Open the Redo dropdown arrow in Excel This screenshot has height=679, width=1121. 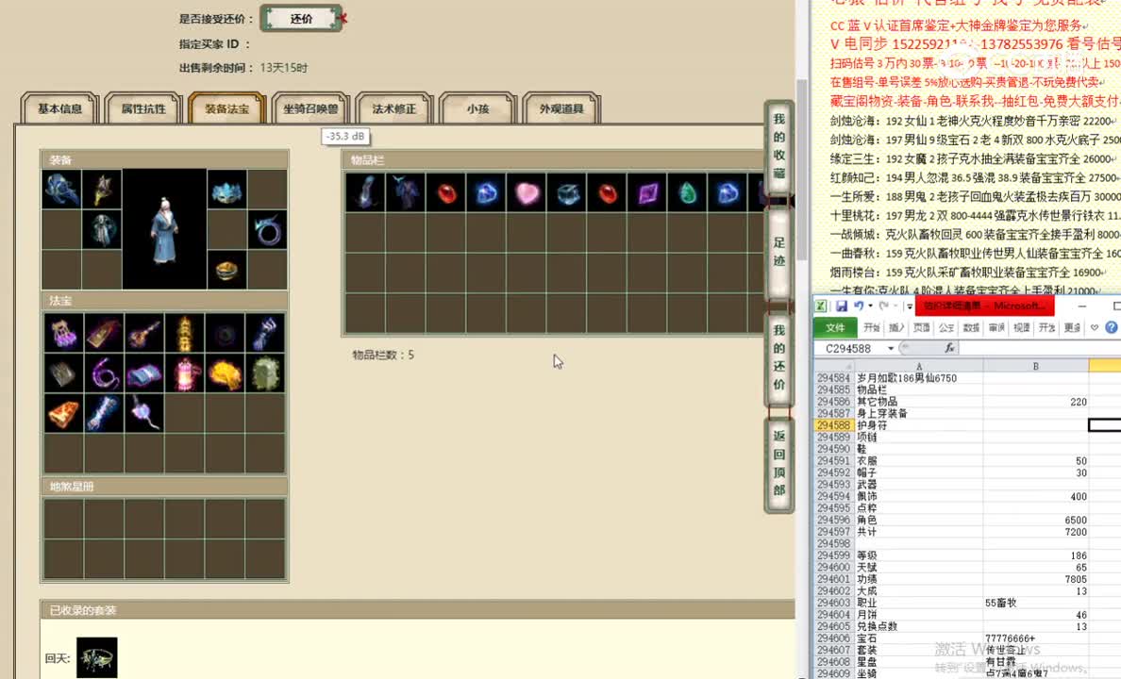tap(895, 306)
